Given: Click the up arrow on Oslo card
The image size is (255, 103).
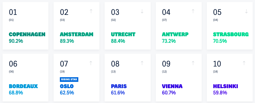Looking at the screenshot, I should coord(91,63).
